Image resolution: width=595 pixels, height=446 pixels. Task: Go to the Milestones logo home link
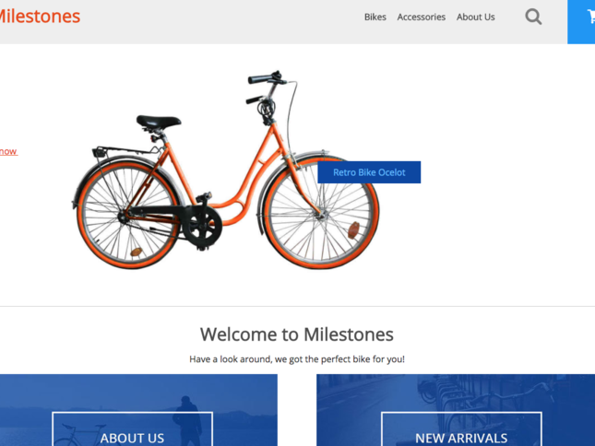[40, 17]
